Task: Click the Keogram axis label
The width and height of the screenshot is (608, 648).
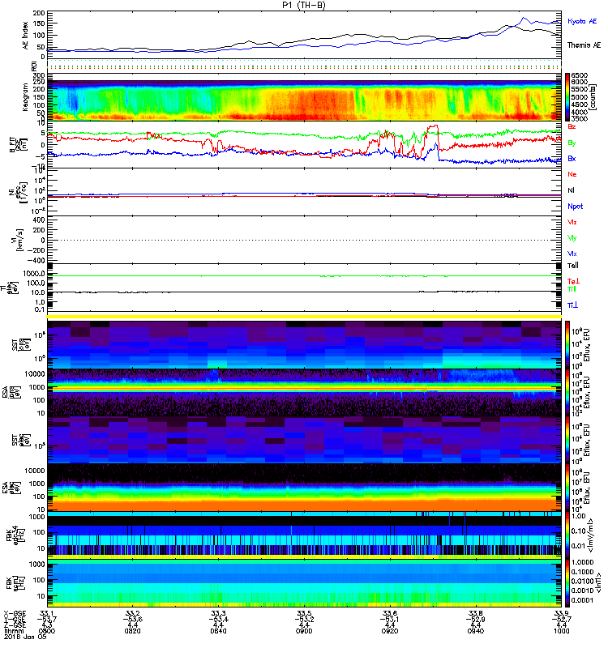Action: [25, 96]
